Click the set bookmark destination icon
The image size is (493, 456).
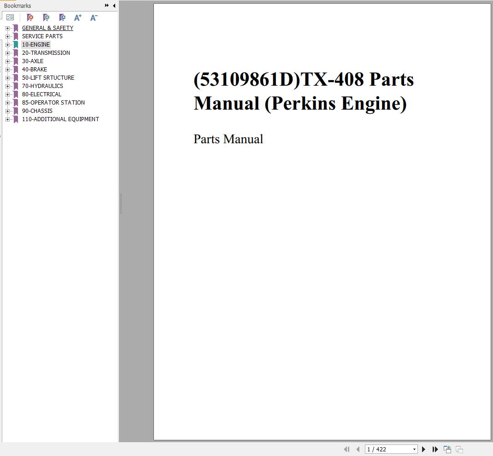62,18
